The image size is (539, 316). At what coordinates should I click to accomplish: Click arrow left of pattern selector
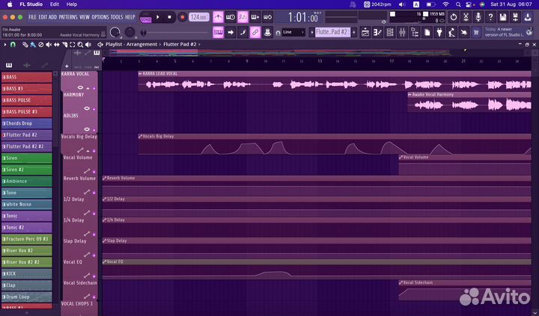[311, 33]
